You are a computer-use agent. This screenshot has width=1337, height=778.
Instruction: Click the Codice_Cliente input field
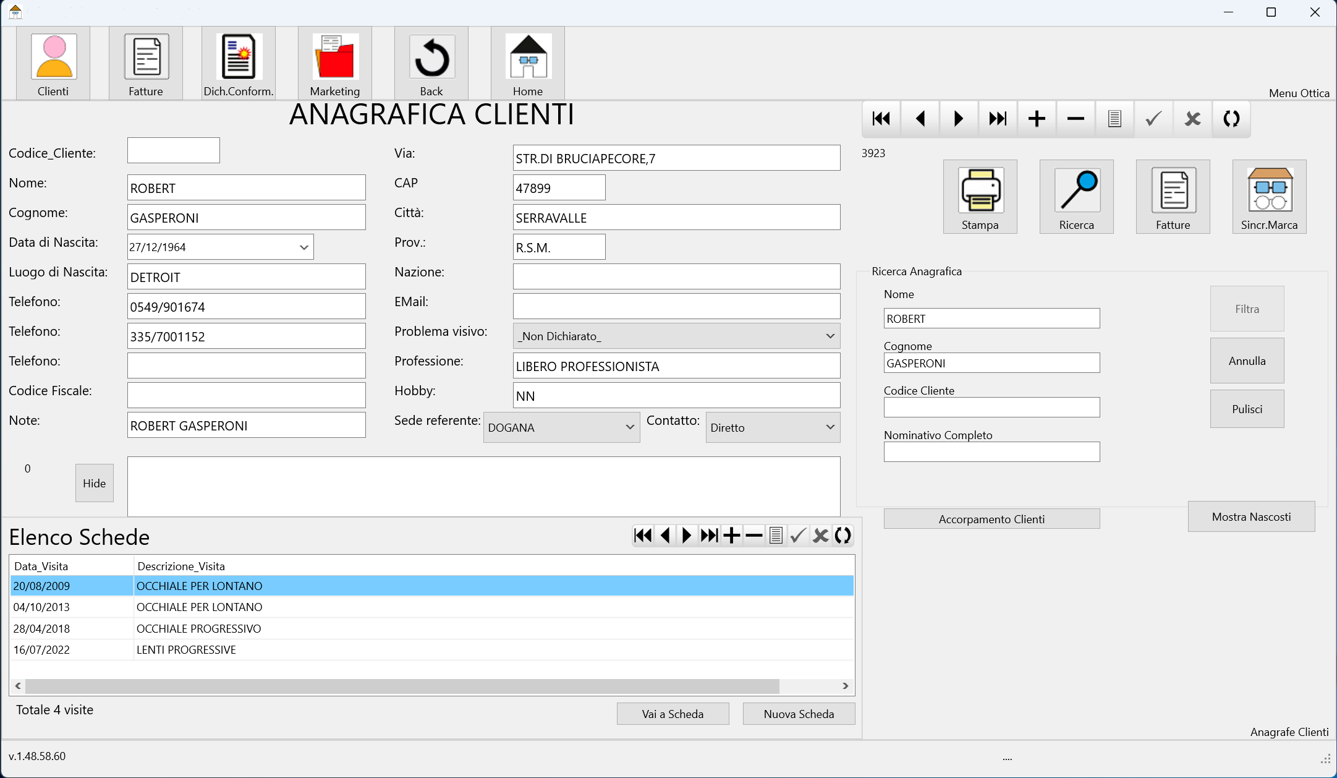[174, 150]
